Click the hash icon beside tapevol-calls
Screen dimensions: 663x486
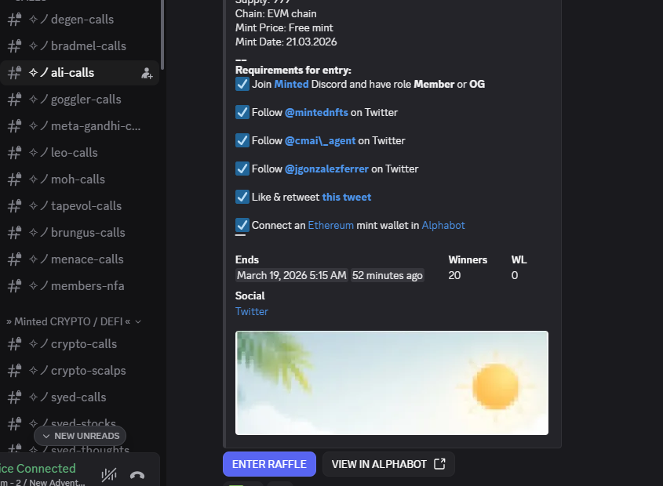[x=14, y=206]
